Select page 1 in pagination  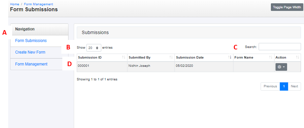[x=284, y=86]
